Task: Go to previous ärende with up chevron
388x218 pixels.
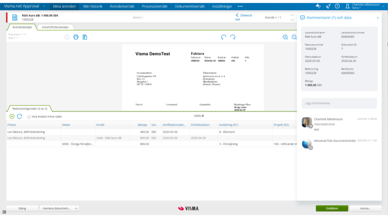Action: (292, 15)
